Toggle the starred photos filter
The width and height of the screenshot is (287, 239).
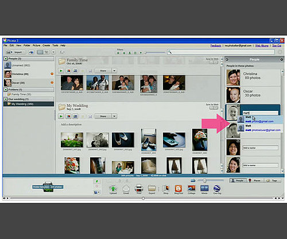click(x=118, y=53)
